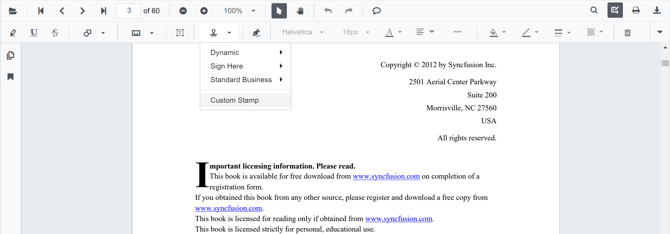Expand the shape annotation dropdown arrow
Viewport: 670px width, 234px height.
(103, 33)
